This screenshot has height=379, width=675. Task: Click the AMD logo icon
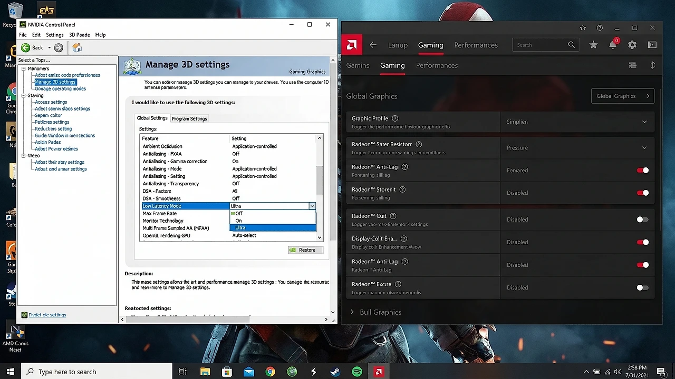coord(352,45)
